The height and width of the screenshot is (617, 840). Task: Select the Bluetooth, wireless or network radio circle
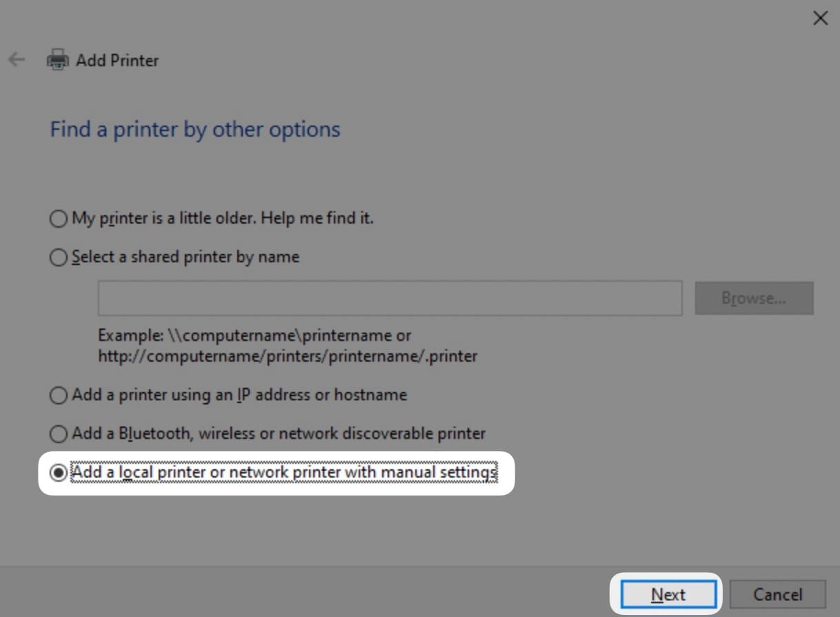click(59, 434)
